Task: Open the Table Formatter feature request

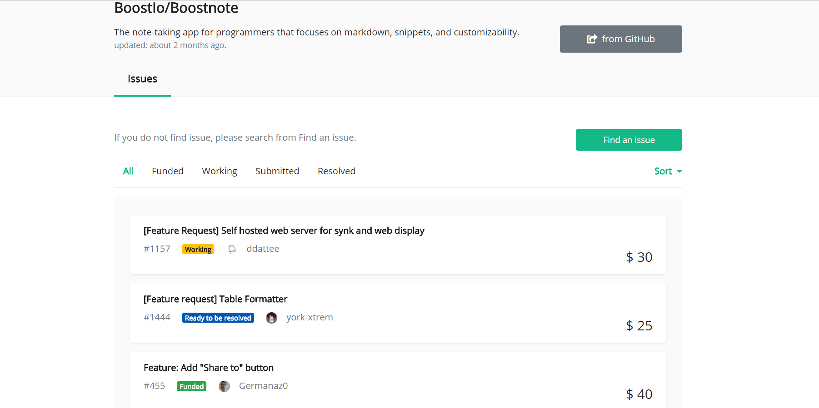Action: pos(215,299)
